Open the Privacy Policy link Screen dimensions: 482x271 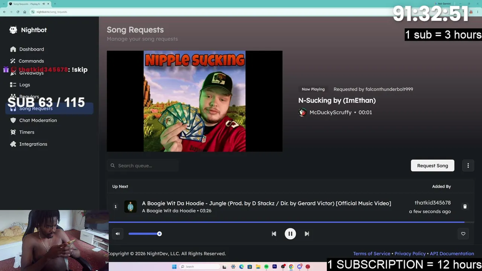click(x=410, y=254)
